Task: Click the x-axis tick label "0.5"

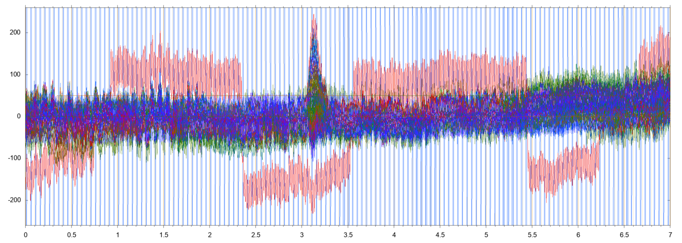Action: pyautogui.click(x=72, y=234)
